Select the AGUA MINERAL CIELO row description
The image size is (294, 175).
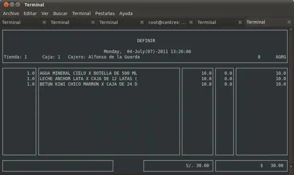[x=88, y=73]
